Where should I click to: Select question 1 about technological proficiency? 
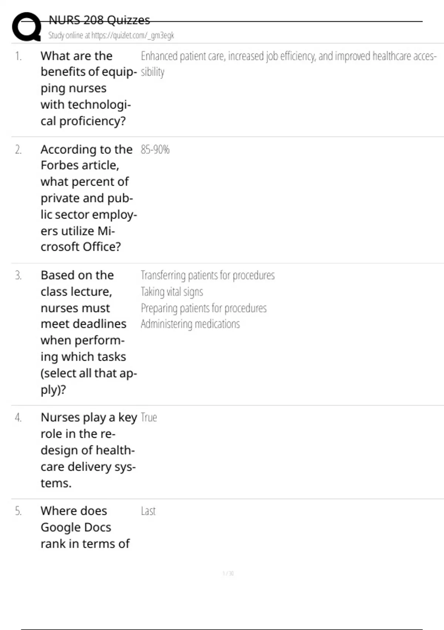88,88
